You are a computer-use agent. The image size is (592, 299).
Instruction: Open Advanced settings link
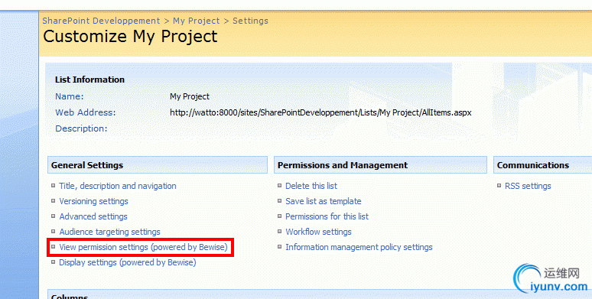[x=93, y=216]
